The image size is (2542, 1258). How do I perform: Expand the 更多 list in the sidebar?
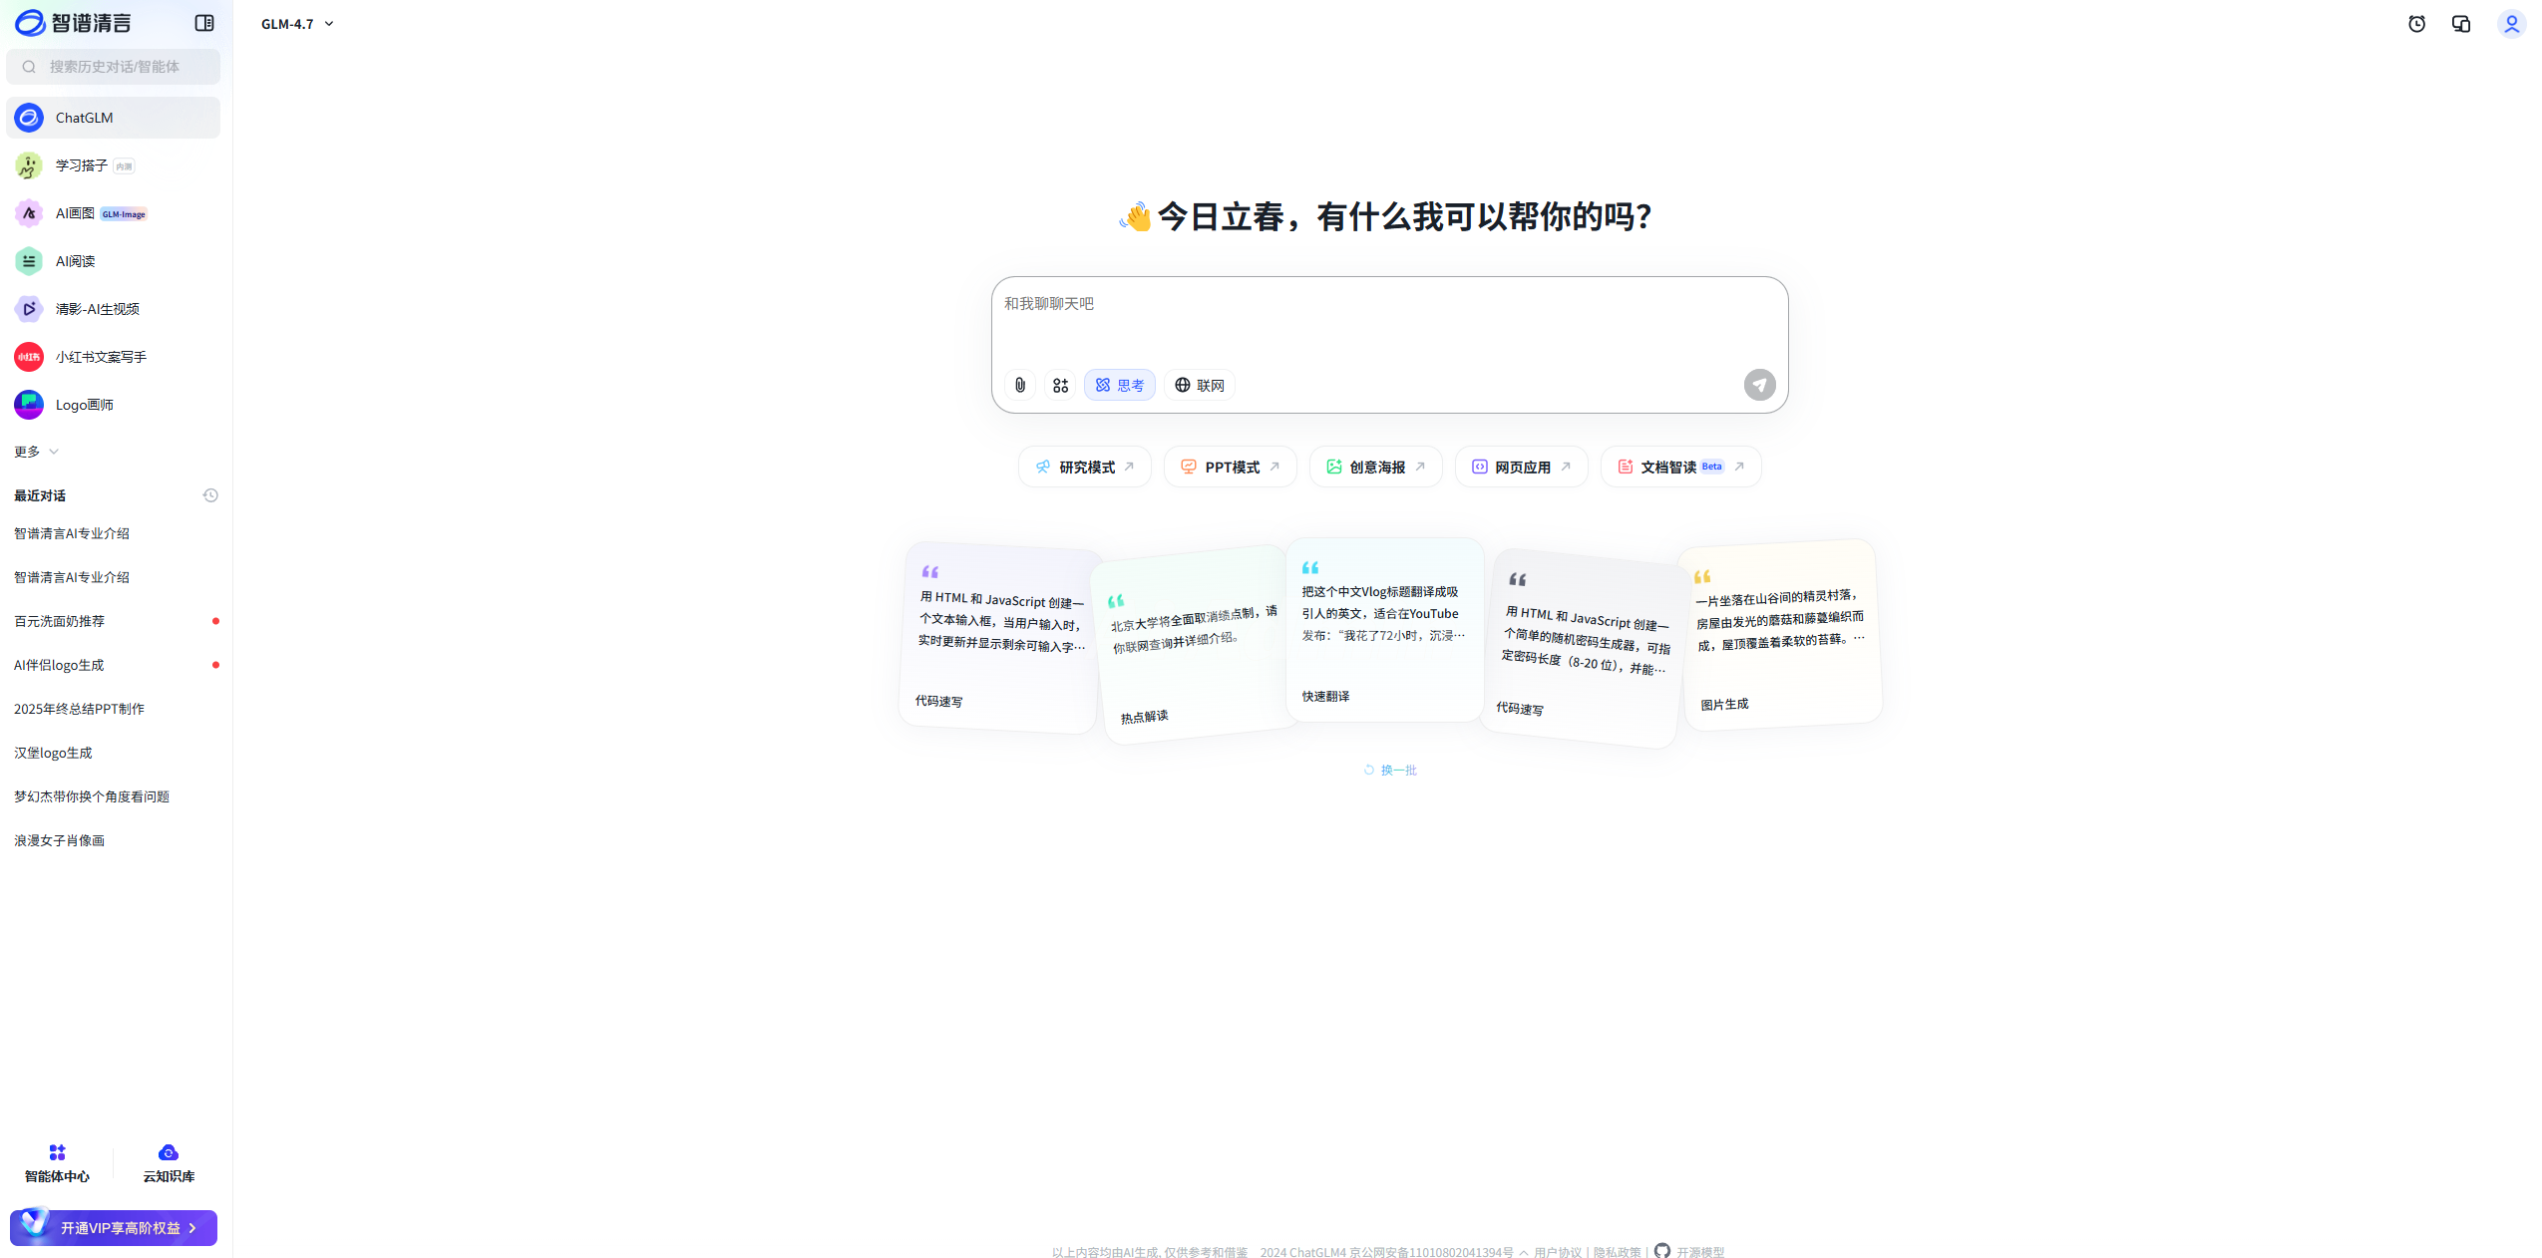36,452
